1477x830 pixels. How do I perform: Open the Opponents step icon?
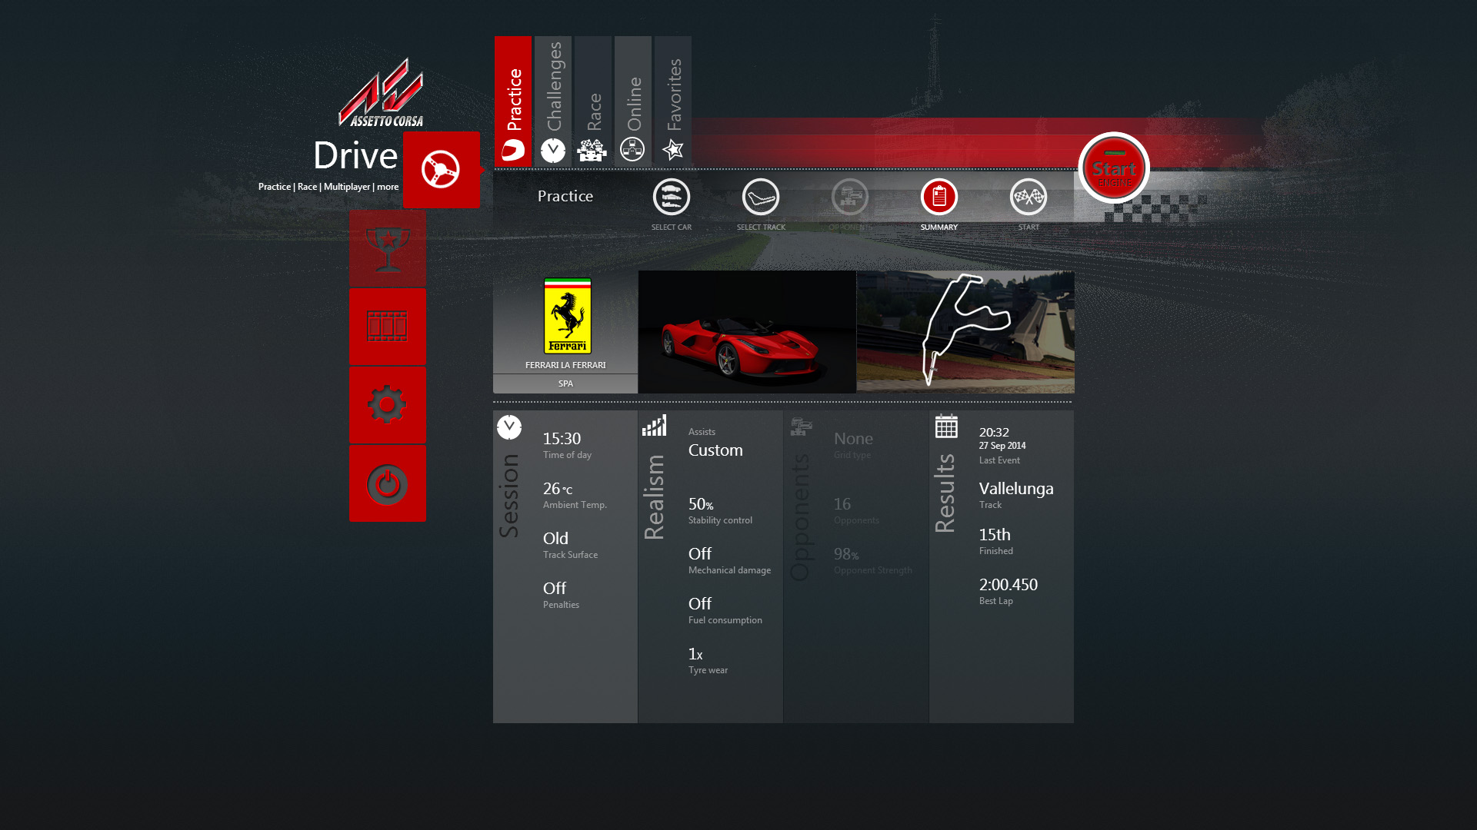(x=849, y=198)
